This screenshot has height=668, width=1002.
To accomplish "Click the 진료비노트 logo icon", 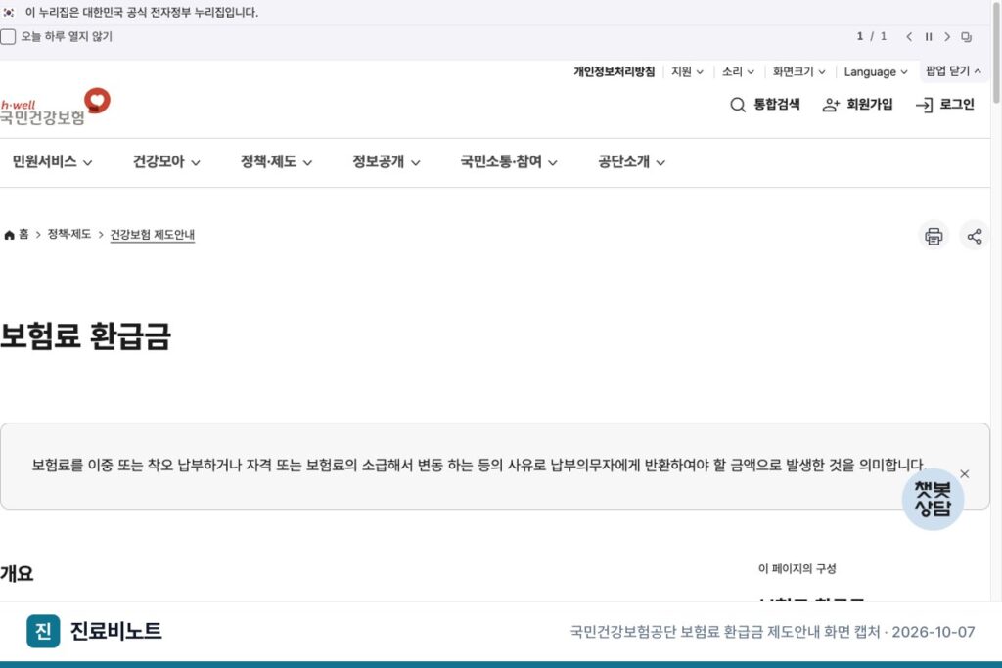I will coord(43,631).
